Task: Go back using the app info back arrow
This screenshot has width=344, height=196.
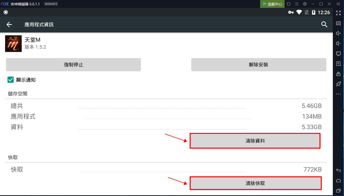Action: click(x=9, y=24)
